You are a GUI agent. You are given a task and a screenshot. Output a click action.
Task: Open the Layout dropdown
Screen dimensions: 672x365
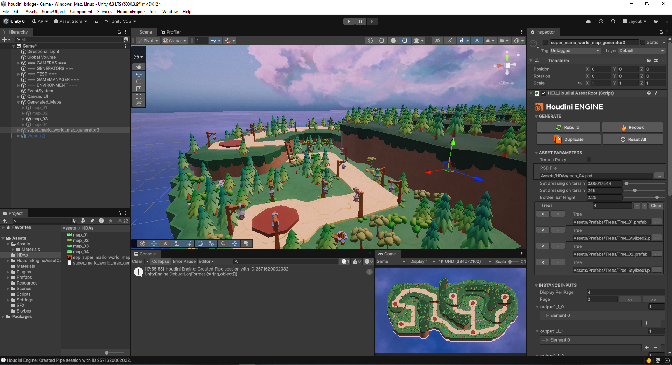[634, 21]
